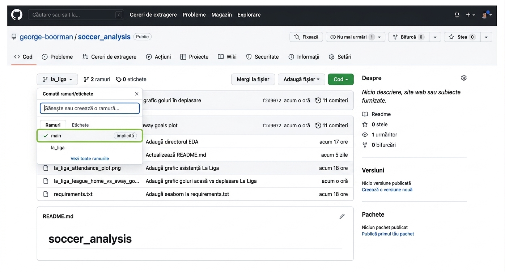Expand the Stea lists dropdown arrow
The width and height of the screenshot is (505, 272).
[x=486, y=37]
